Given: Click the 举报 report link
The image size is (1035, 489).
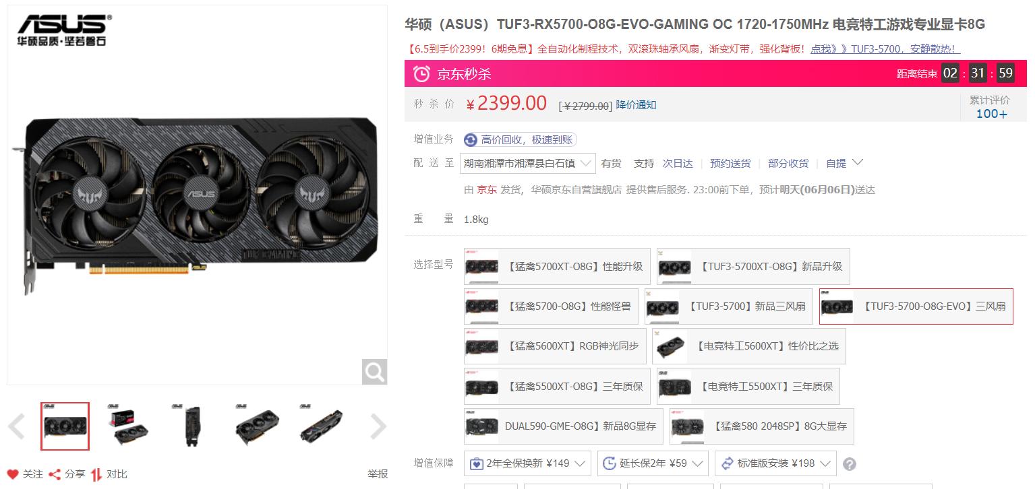Looking at the screenshot, I should pos(378,474).
